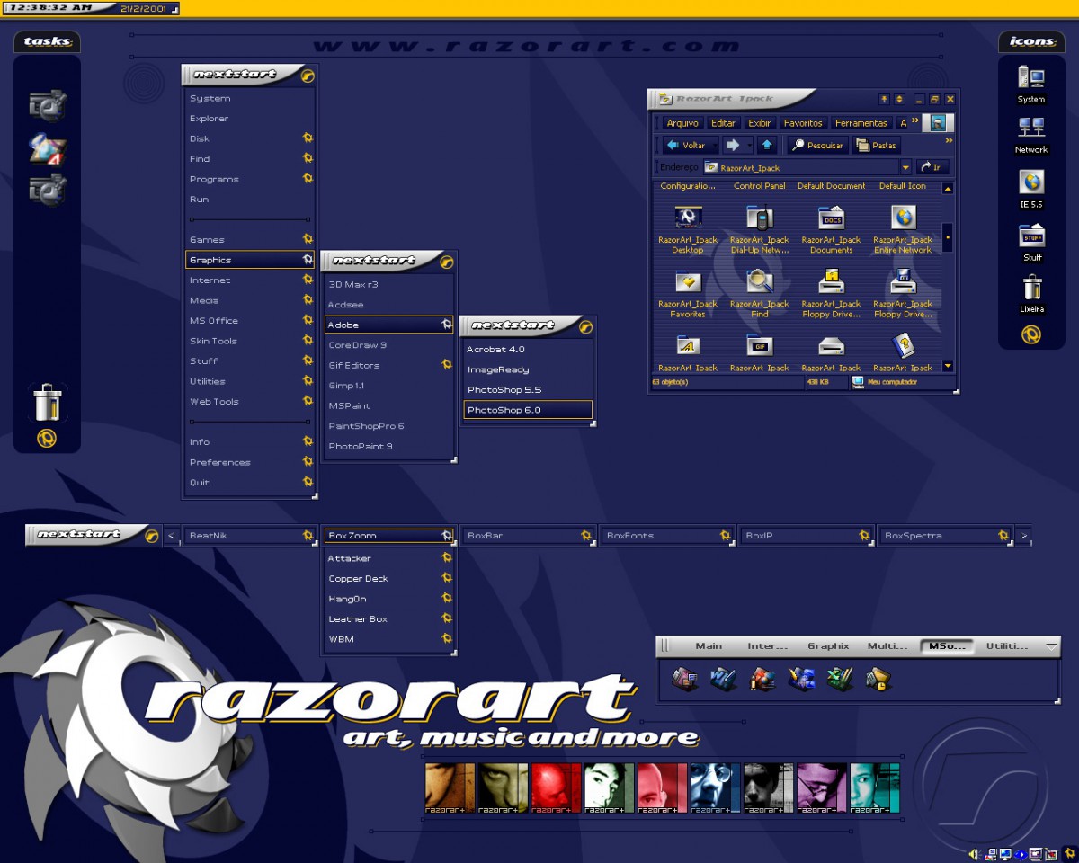Select the blue thumbnail of man with glasses
The height and width of the screenshot is (863, 1079).
(x=715, y=787)
